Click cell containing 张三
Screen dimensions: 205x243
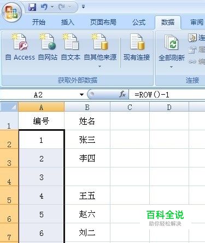point(87,140)
